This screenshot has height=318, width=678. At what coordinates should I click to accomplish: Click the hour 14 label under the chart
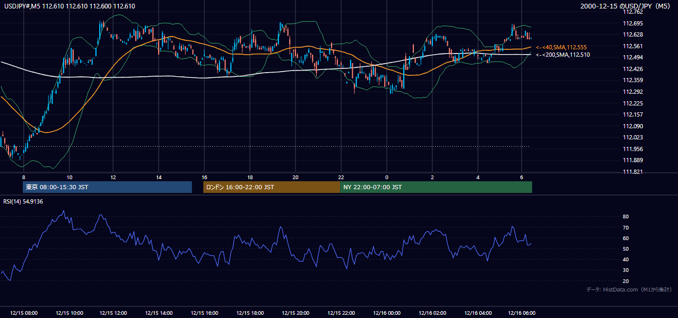[159, 177]
